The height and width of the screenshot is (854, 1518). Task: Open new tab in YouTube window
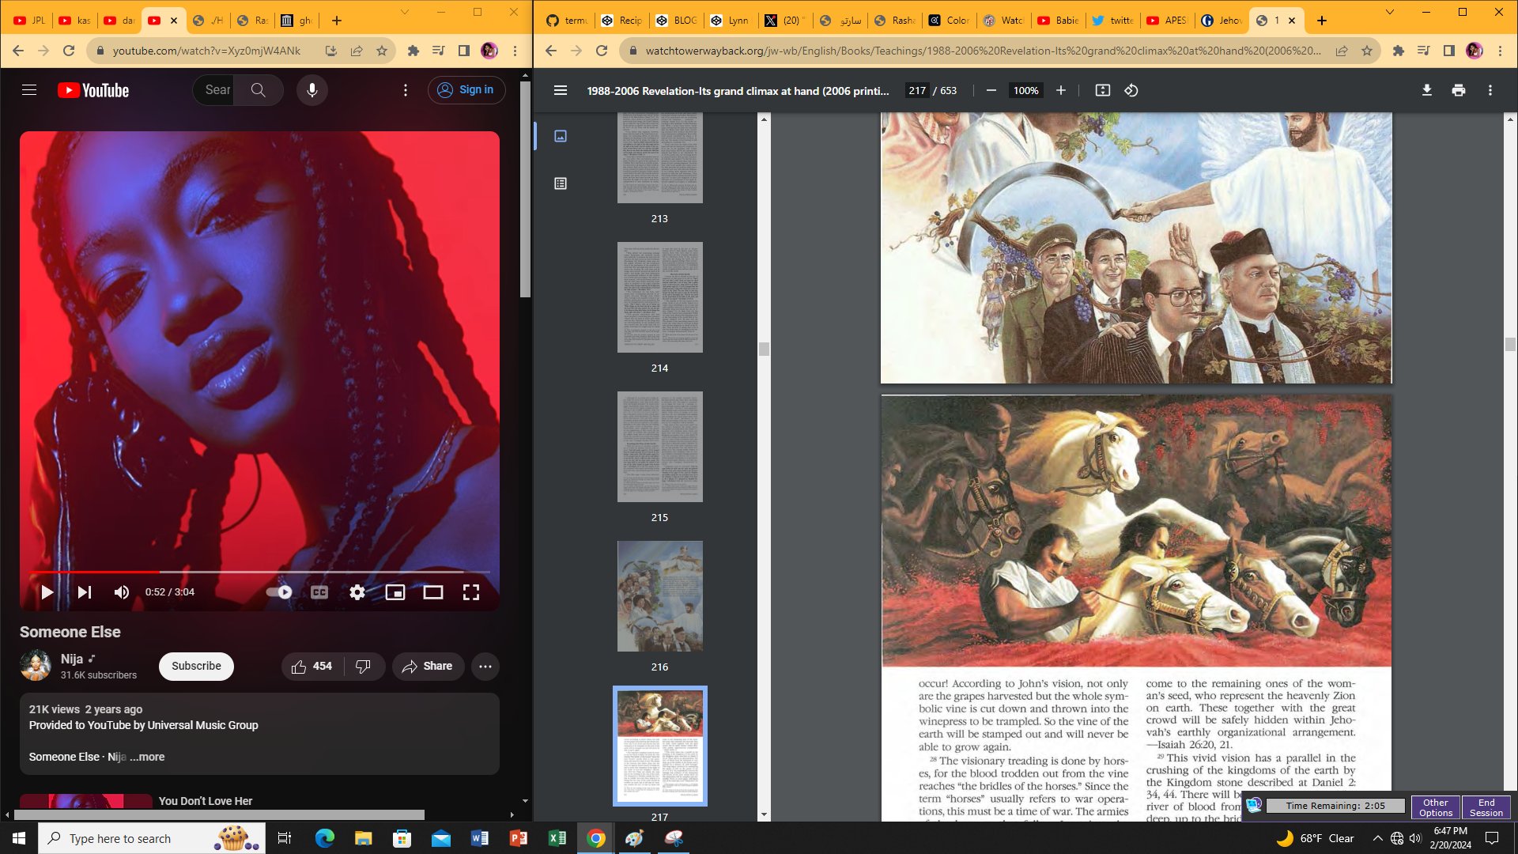pyautogui.click(x=337, y=21)
